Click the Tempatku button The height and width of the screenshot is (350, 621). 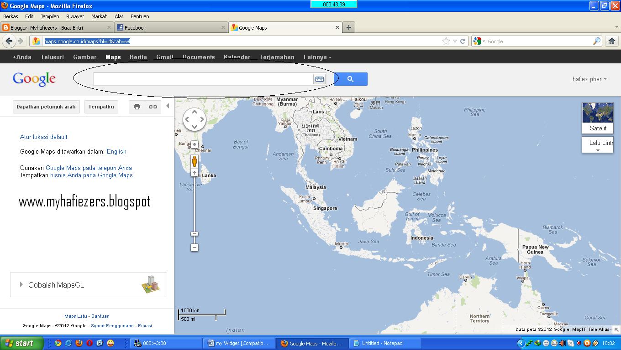click(101, 107)
